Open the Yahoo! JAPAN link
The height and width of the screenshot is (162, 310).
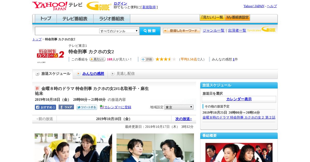tap(254, 6)
